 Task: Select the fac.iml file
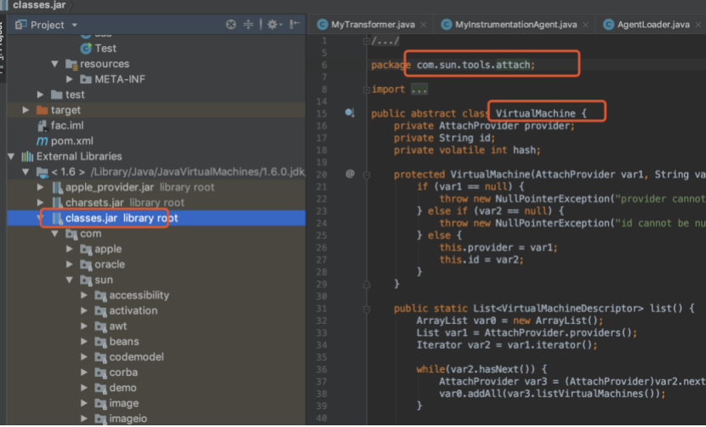66,125
